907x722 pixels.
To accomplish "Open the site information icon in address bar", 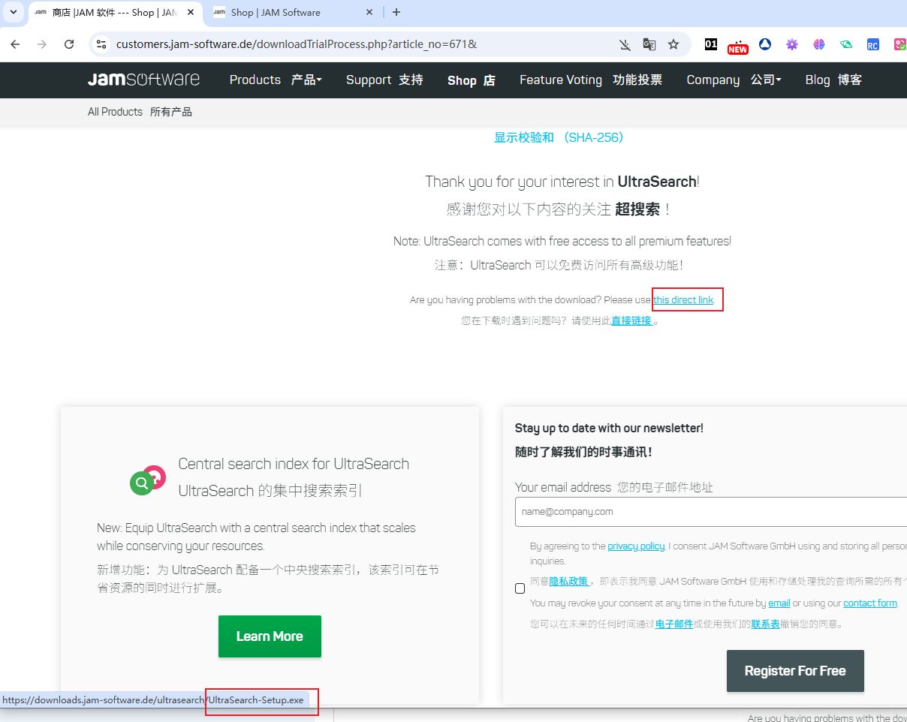I will (x=101, y=44).
